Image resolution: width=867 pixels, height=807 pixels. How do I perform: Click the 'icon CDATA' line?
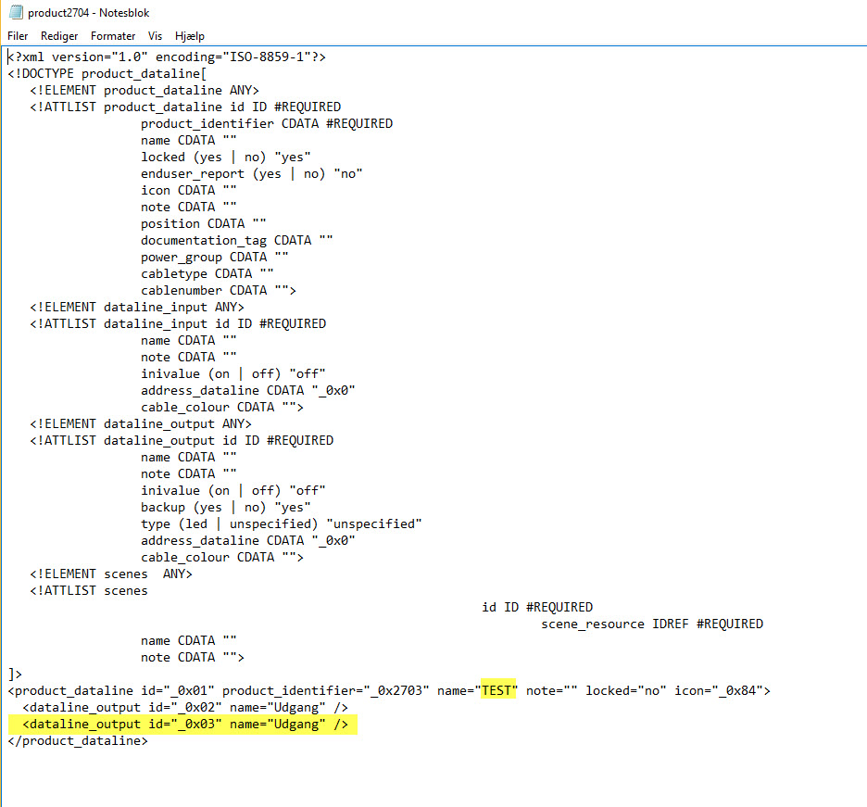click(x=189, y=190)
